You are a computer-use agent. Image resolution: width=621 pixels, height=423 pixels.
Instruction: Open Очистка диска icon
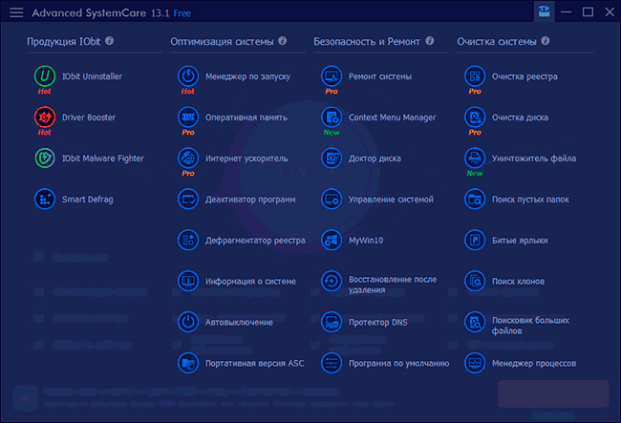tap(475, 117)
